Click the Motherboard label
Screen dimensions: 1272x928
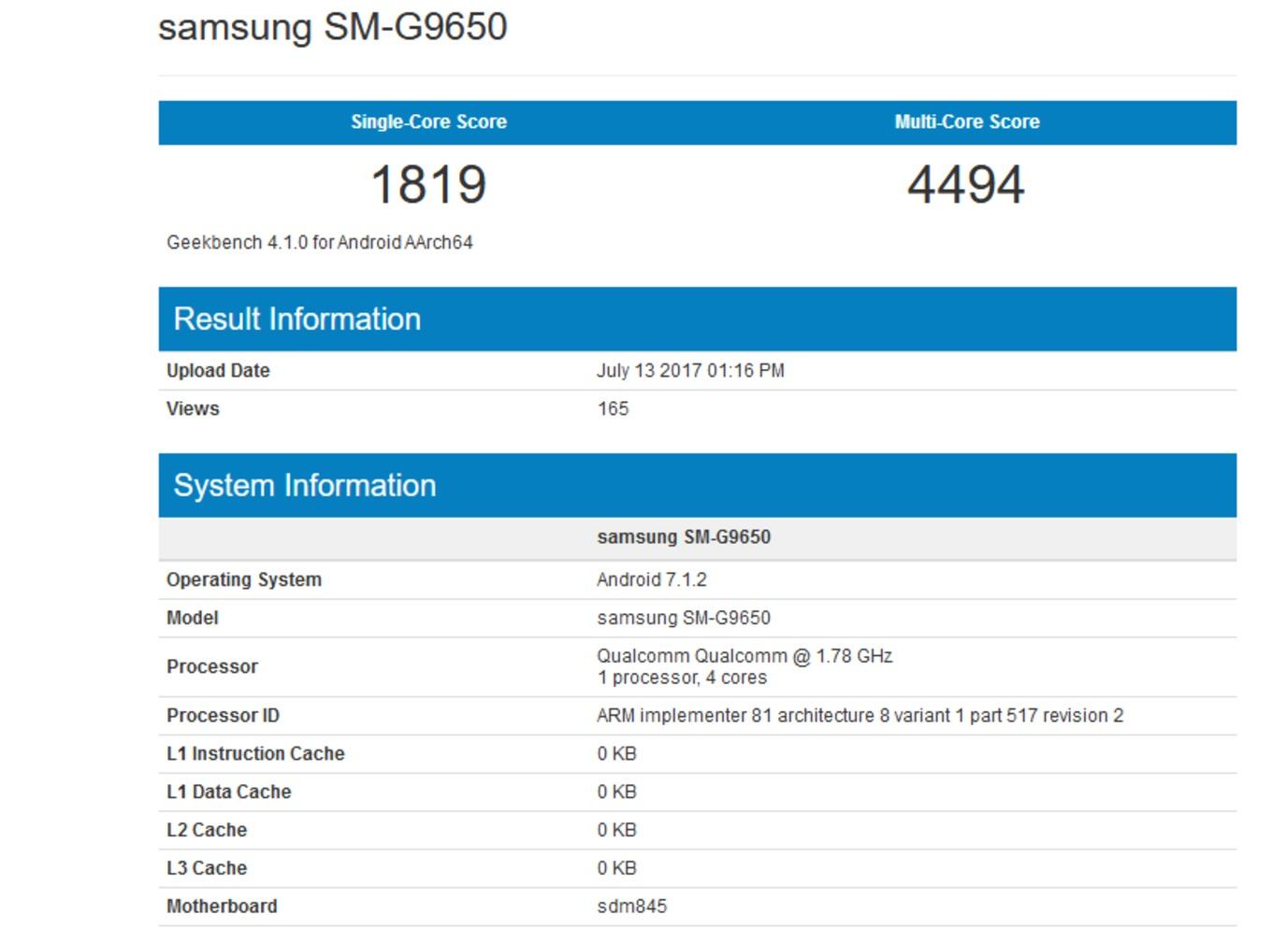click(x=222, y=907)
